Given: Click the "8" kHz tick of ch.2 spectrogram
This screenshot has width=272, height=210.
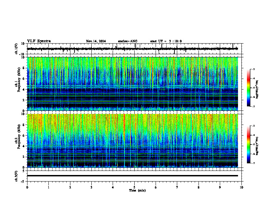Looking at the screenshot, I should 24,125.
